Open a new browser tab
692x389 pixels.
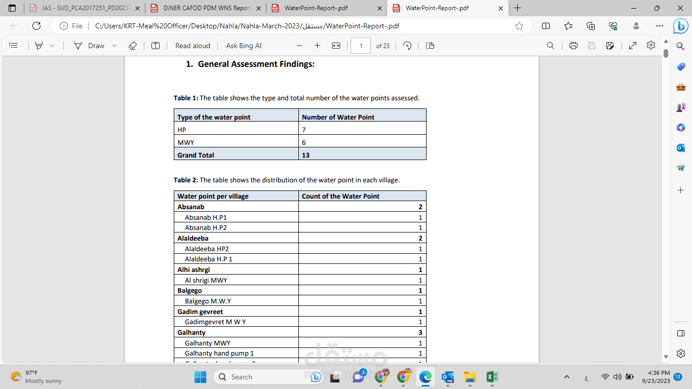tap(517, 8)
